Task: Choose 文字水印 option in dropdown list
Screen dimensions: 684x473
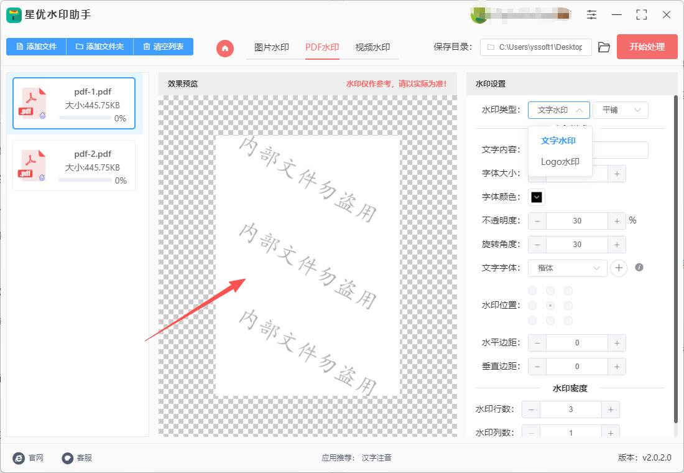Action: 558,141
